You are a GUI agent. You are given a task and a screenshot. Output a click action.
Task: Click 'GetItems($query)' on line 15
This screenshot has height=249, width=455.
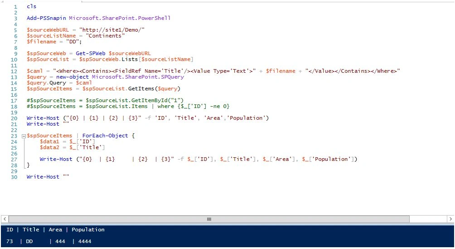click(x=154, y=89)
